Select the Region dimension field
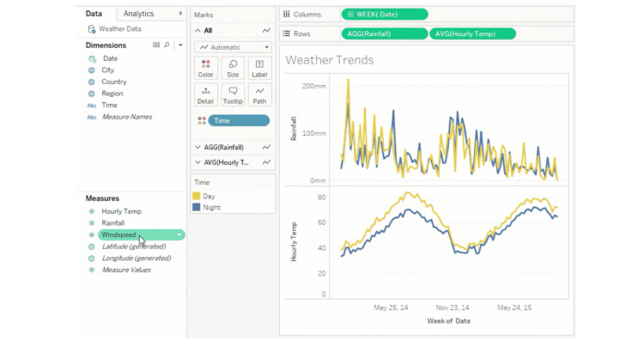 112,94
